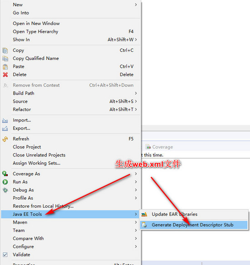Click the Import menu icon
The image size is (250, 265).
tap(5, 120)
